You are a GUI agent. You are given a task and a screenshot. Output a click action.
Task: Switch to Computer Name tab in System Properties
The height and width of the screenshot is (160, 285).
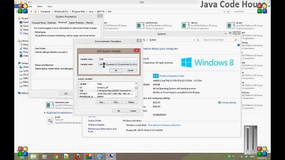[39, 23]
